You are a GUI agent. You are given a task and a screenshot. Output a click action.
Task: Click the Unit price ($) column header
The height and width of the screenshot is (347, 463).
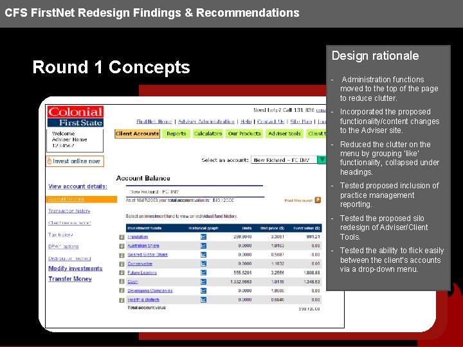pos(272,228)
